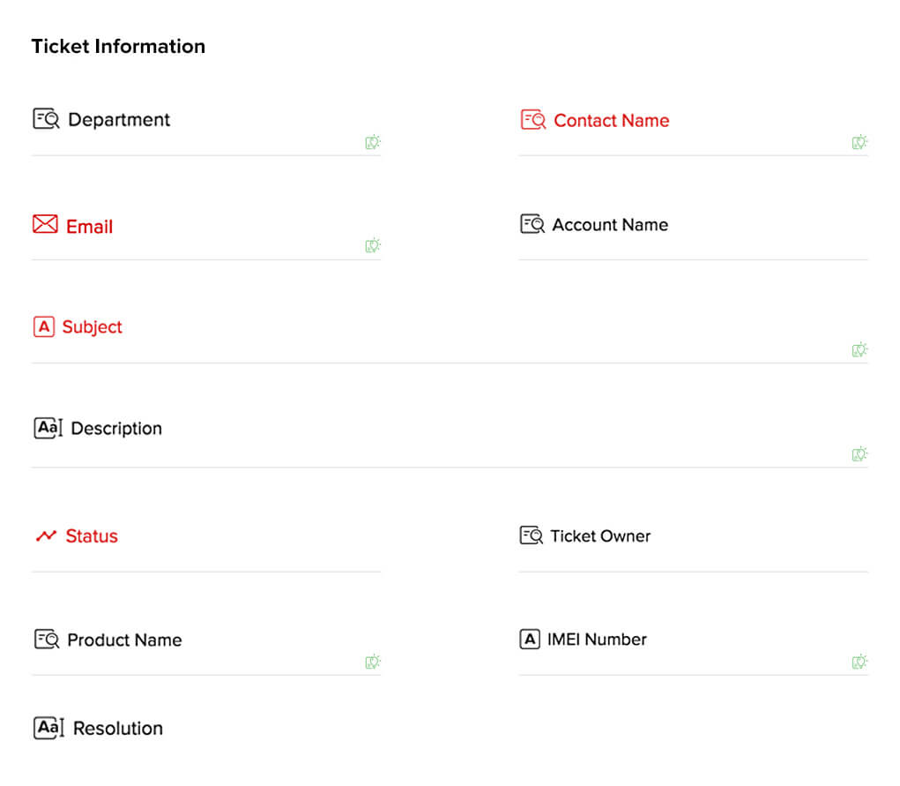Click the Description multiline text icon
Viewport: 900px width, 786px height.
click(48, 429)
